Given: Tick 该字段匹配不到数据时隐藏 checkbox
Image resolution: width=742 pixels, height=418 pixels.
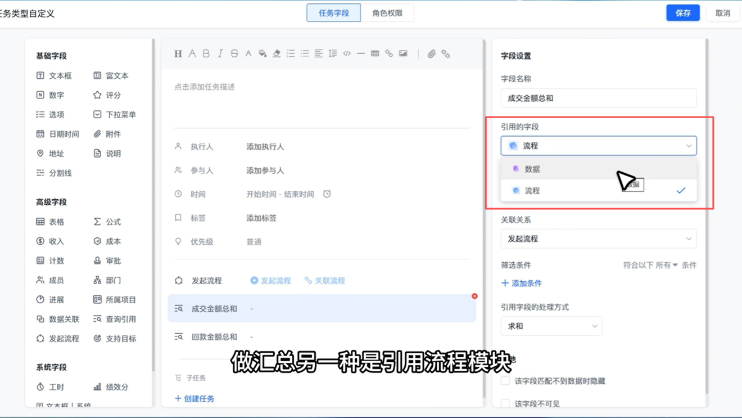Looking at the screenshot, I should pos(505,381).
